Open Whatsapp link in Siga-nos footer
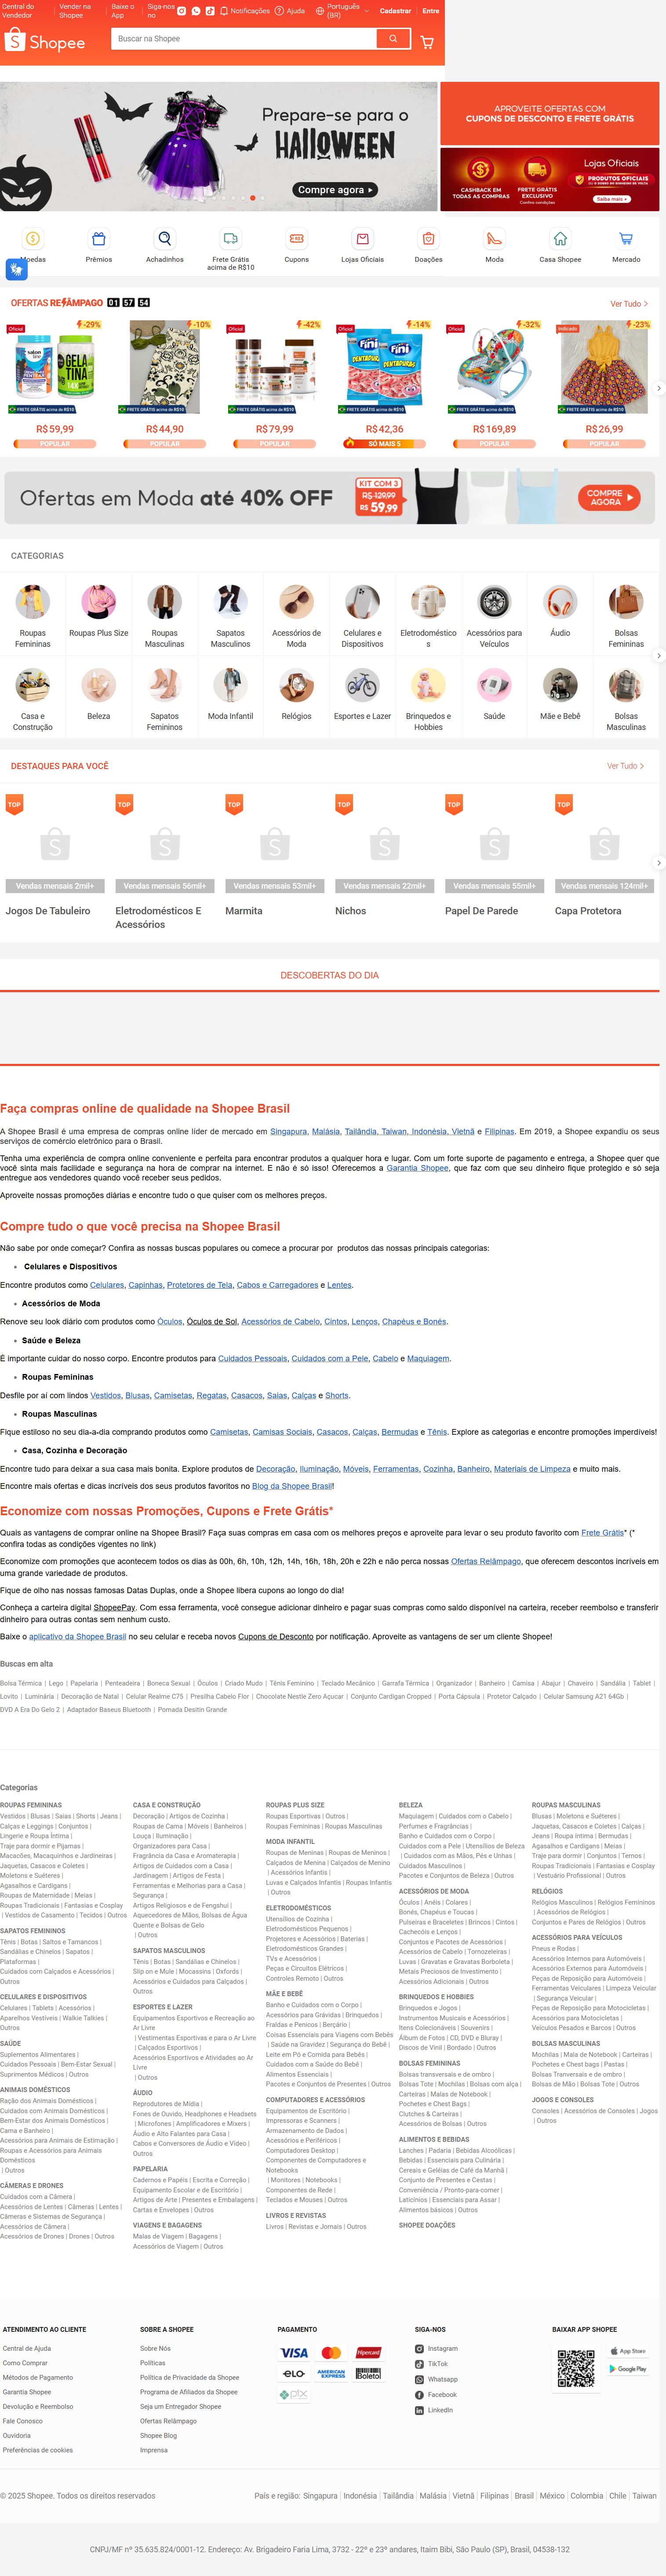This screenshot has width=666, height=2576. 437,2380
